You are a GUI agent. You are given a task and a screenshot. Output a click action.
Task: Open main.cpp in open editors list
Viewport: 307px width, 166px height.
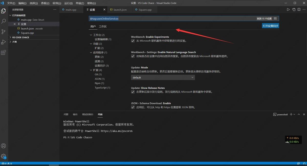pos(34,20)
